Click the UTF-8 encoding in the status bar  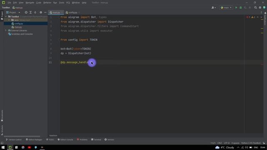coord(227,143)
